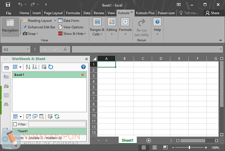Sort workbooks ascending A to Z
Viewport: 225px width, 151px height.
pyautogui.click(x=28, y=67)
